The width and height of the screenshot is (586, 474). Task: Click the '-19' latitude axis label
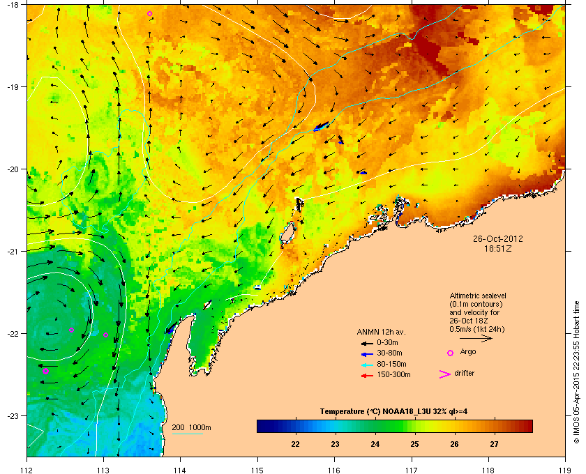click(13, 86)
